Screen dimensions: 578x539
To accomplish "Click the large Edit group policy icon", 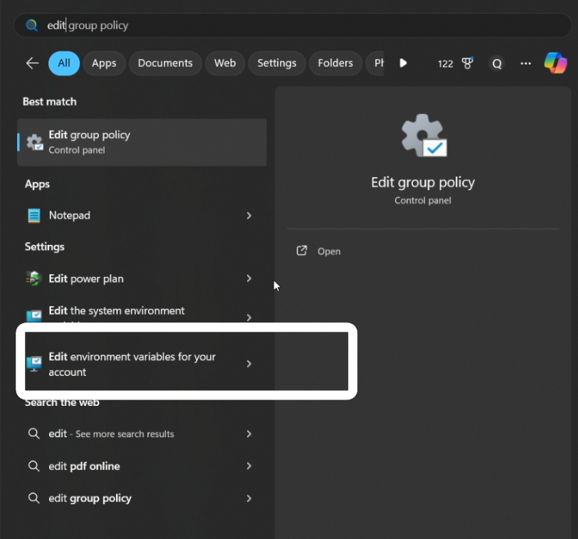I will pos(423,136).
